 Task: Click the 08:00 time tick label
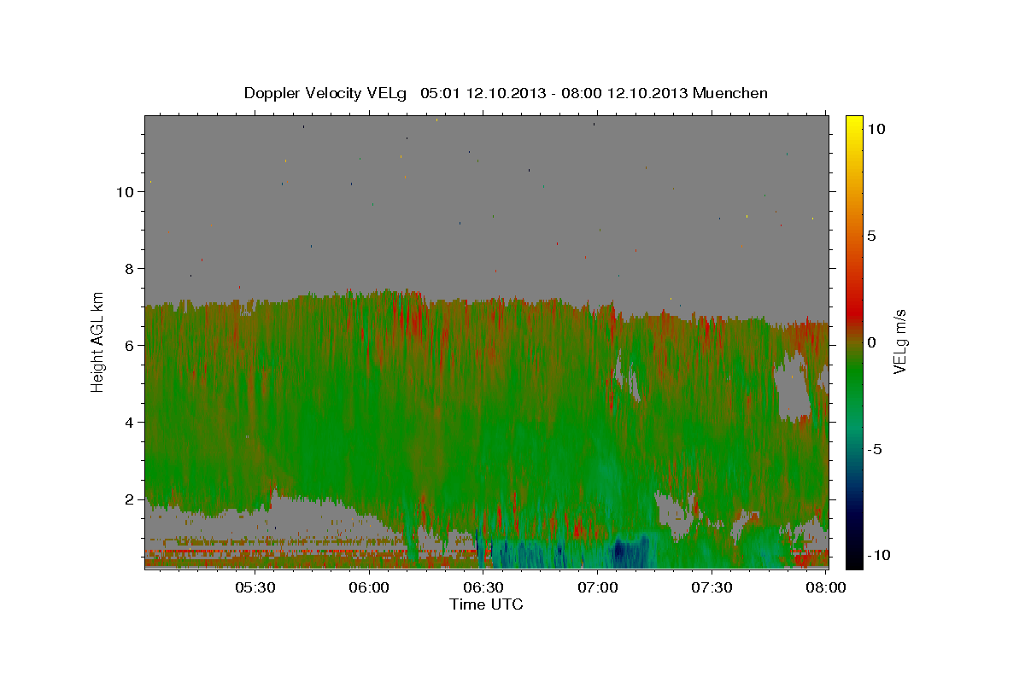point(826,587)
